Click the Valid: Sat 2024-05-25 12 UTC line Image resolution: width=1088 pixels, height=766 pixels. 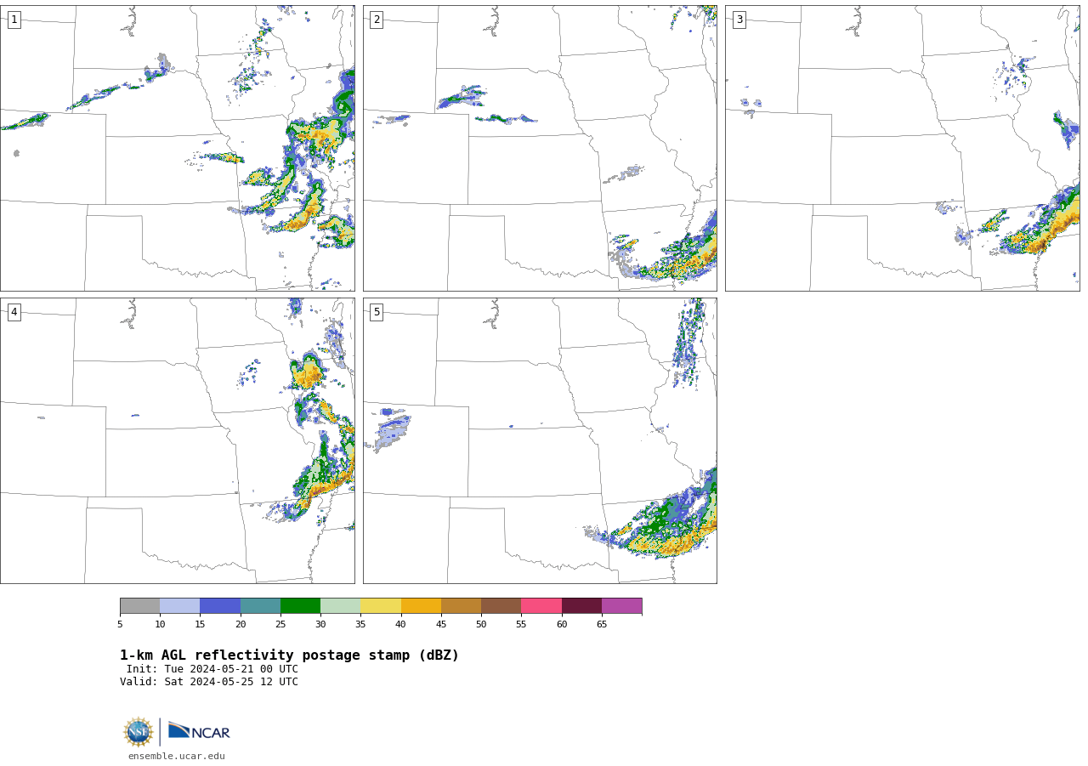click(x=209, y=682)
